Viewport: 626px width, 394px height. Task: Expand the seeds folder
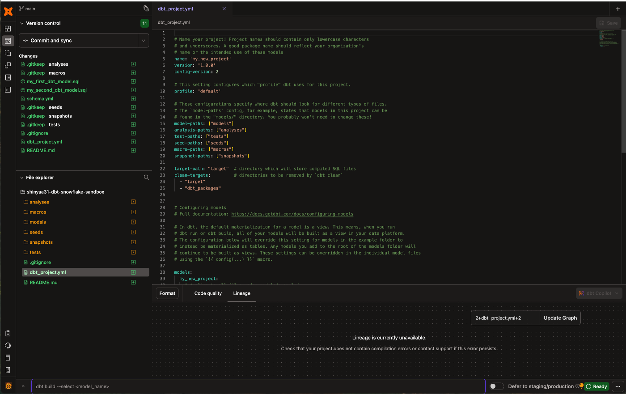tap(36, 233)
